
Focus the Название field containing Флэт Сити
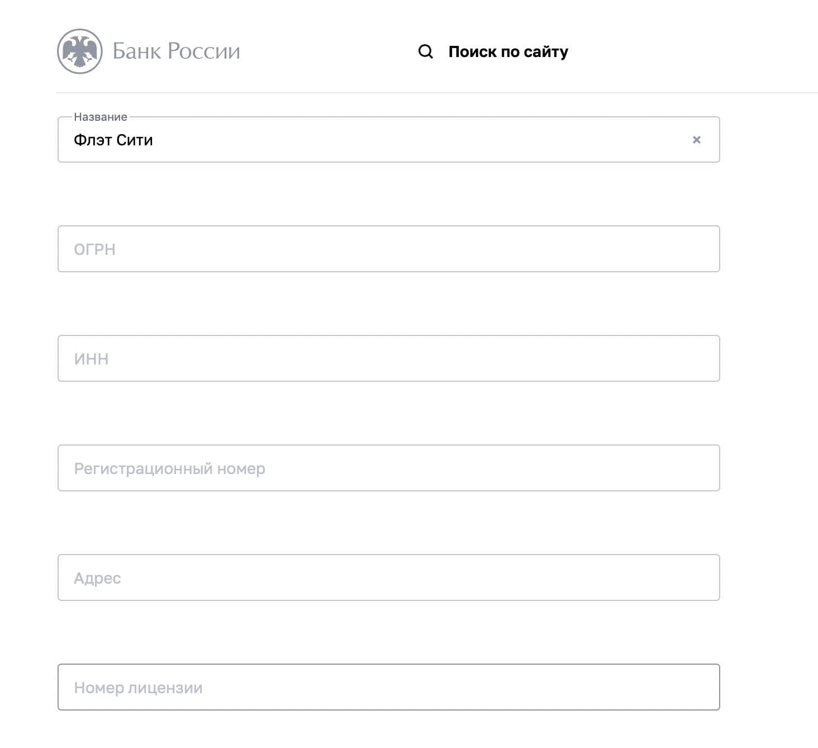coord(388,140)
